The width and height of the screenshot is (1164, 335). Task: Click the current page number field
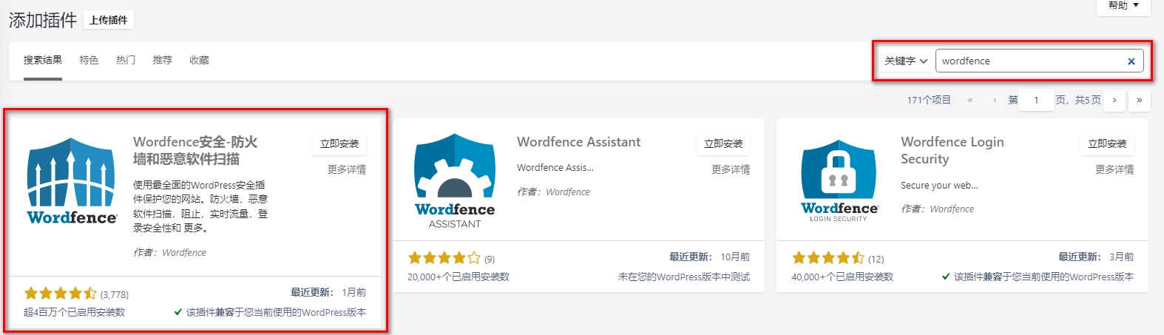click(1036, 100)
